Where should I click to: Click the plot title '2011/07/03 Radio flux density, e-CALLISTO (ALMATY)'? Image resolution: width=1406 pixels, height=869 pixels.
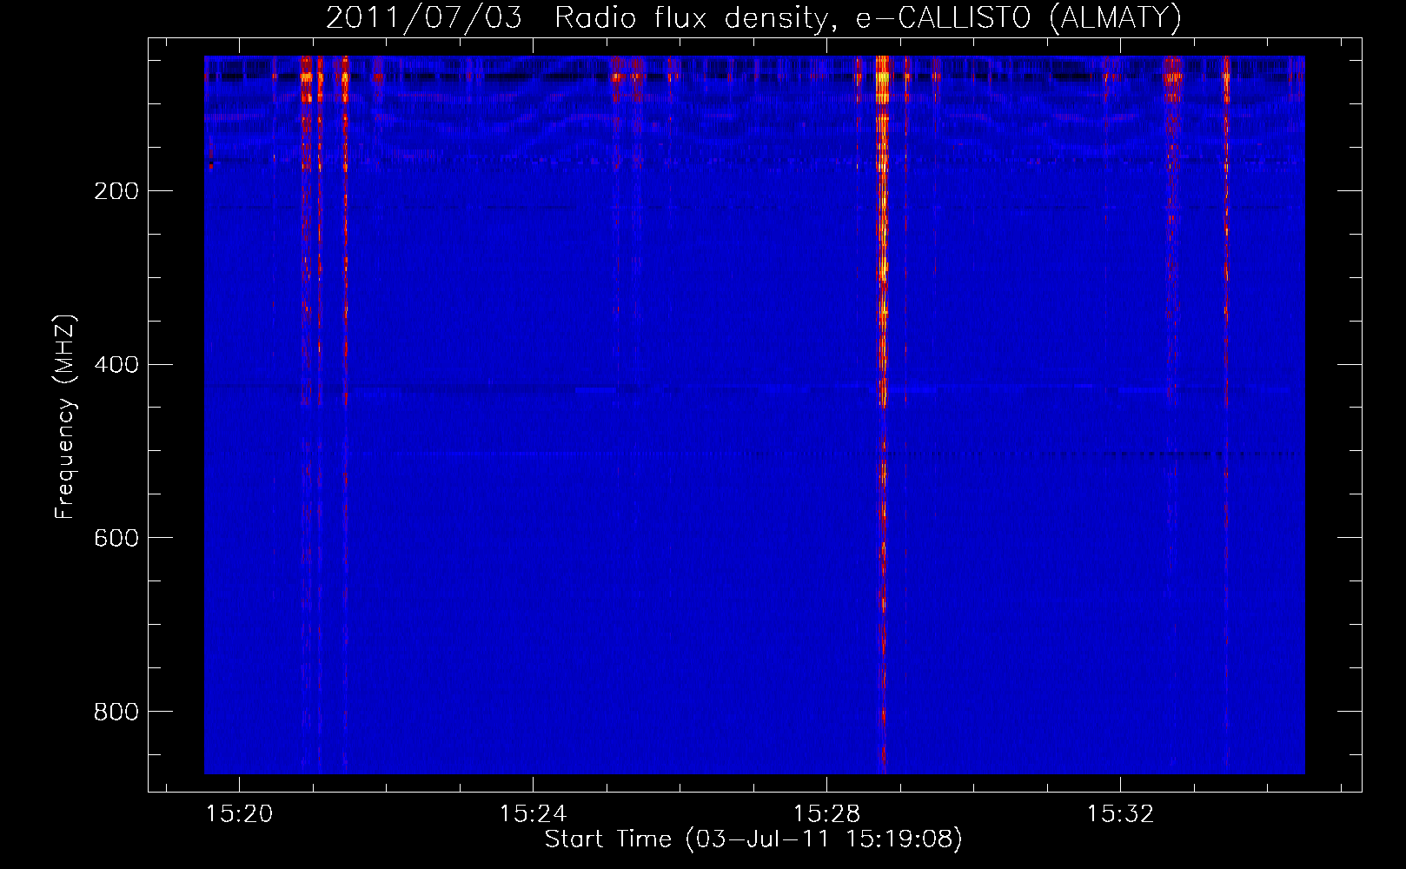(754, 17)
